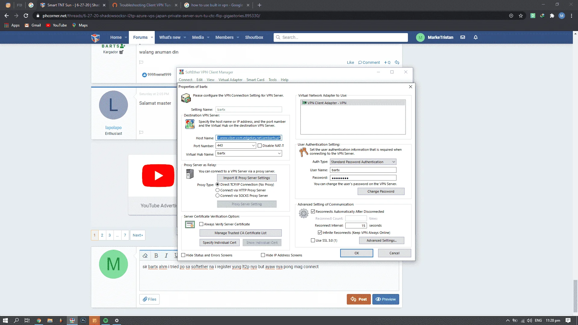This screenshot has width=578, height=325.
Task: Select Connect via SOCKS Proxy Server
Action: tap(217, 196)
